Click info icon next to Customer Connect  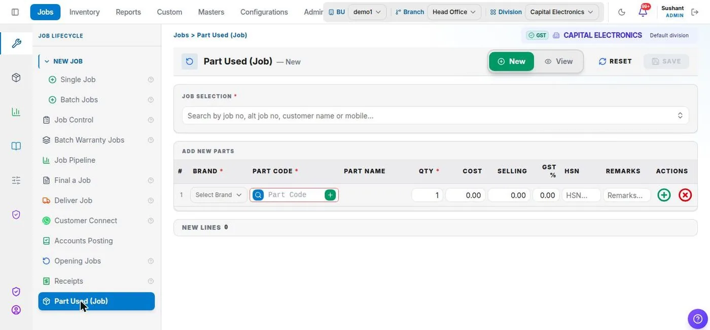pyautogui.click(x=151, y=221)
